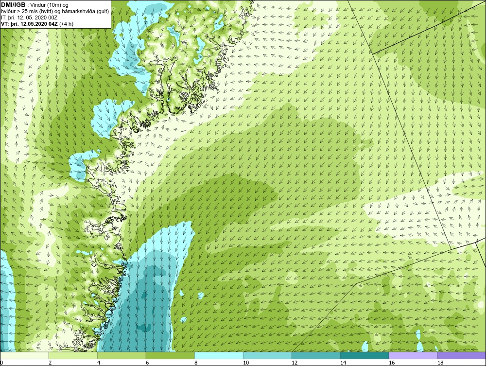Screen dimensions: 486x366
Task: Click the 'VT: þri. 12.05.2020 04Z' line
Action: (x=30, y=24)
